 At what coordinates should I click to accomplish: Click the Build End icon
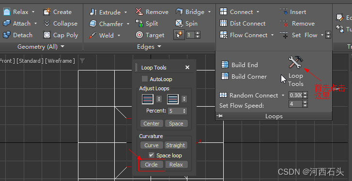(x=225, y=65)
